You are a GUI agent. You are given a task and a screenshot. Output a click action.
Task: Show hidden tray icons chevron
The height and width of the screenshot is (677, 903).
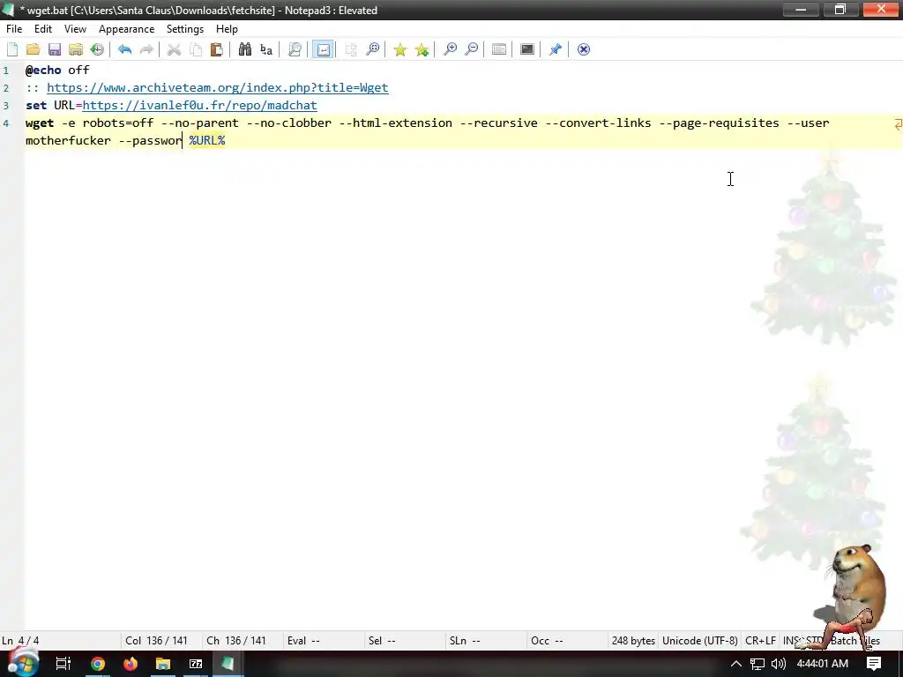tap(736, 664)
